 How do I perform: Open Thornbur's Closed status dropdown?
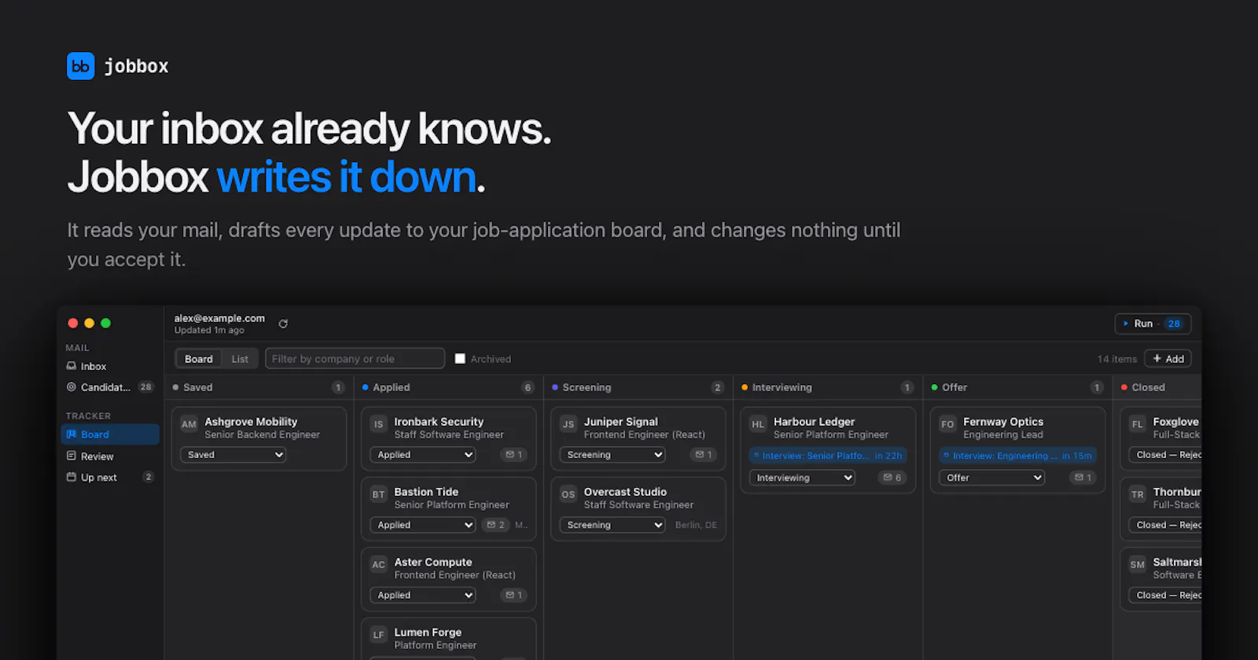click(x=1165, y=525)
